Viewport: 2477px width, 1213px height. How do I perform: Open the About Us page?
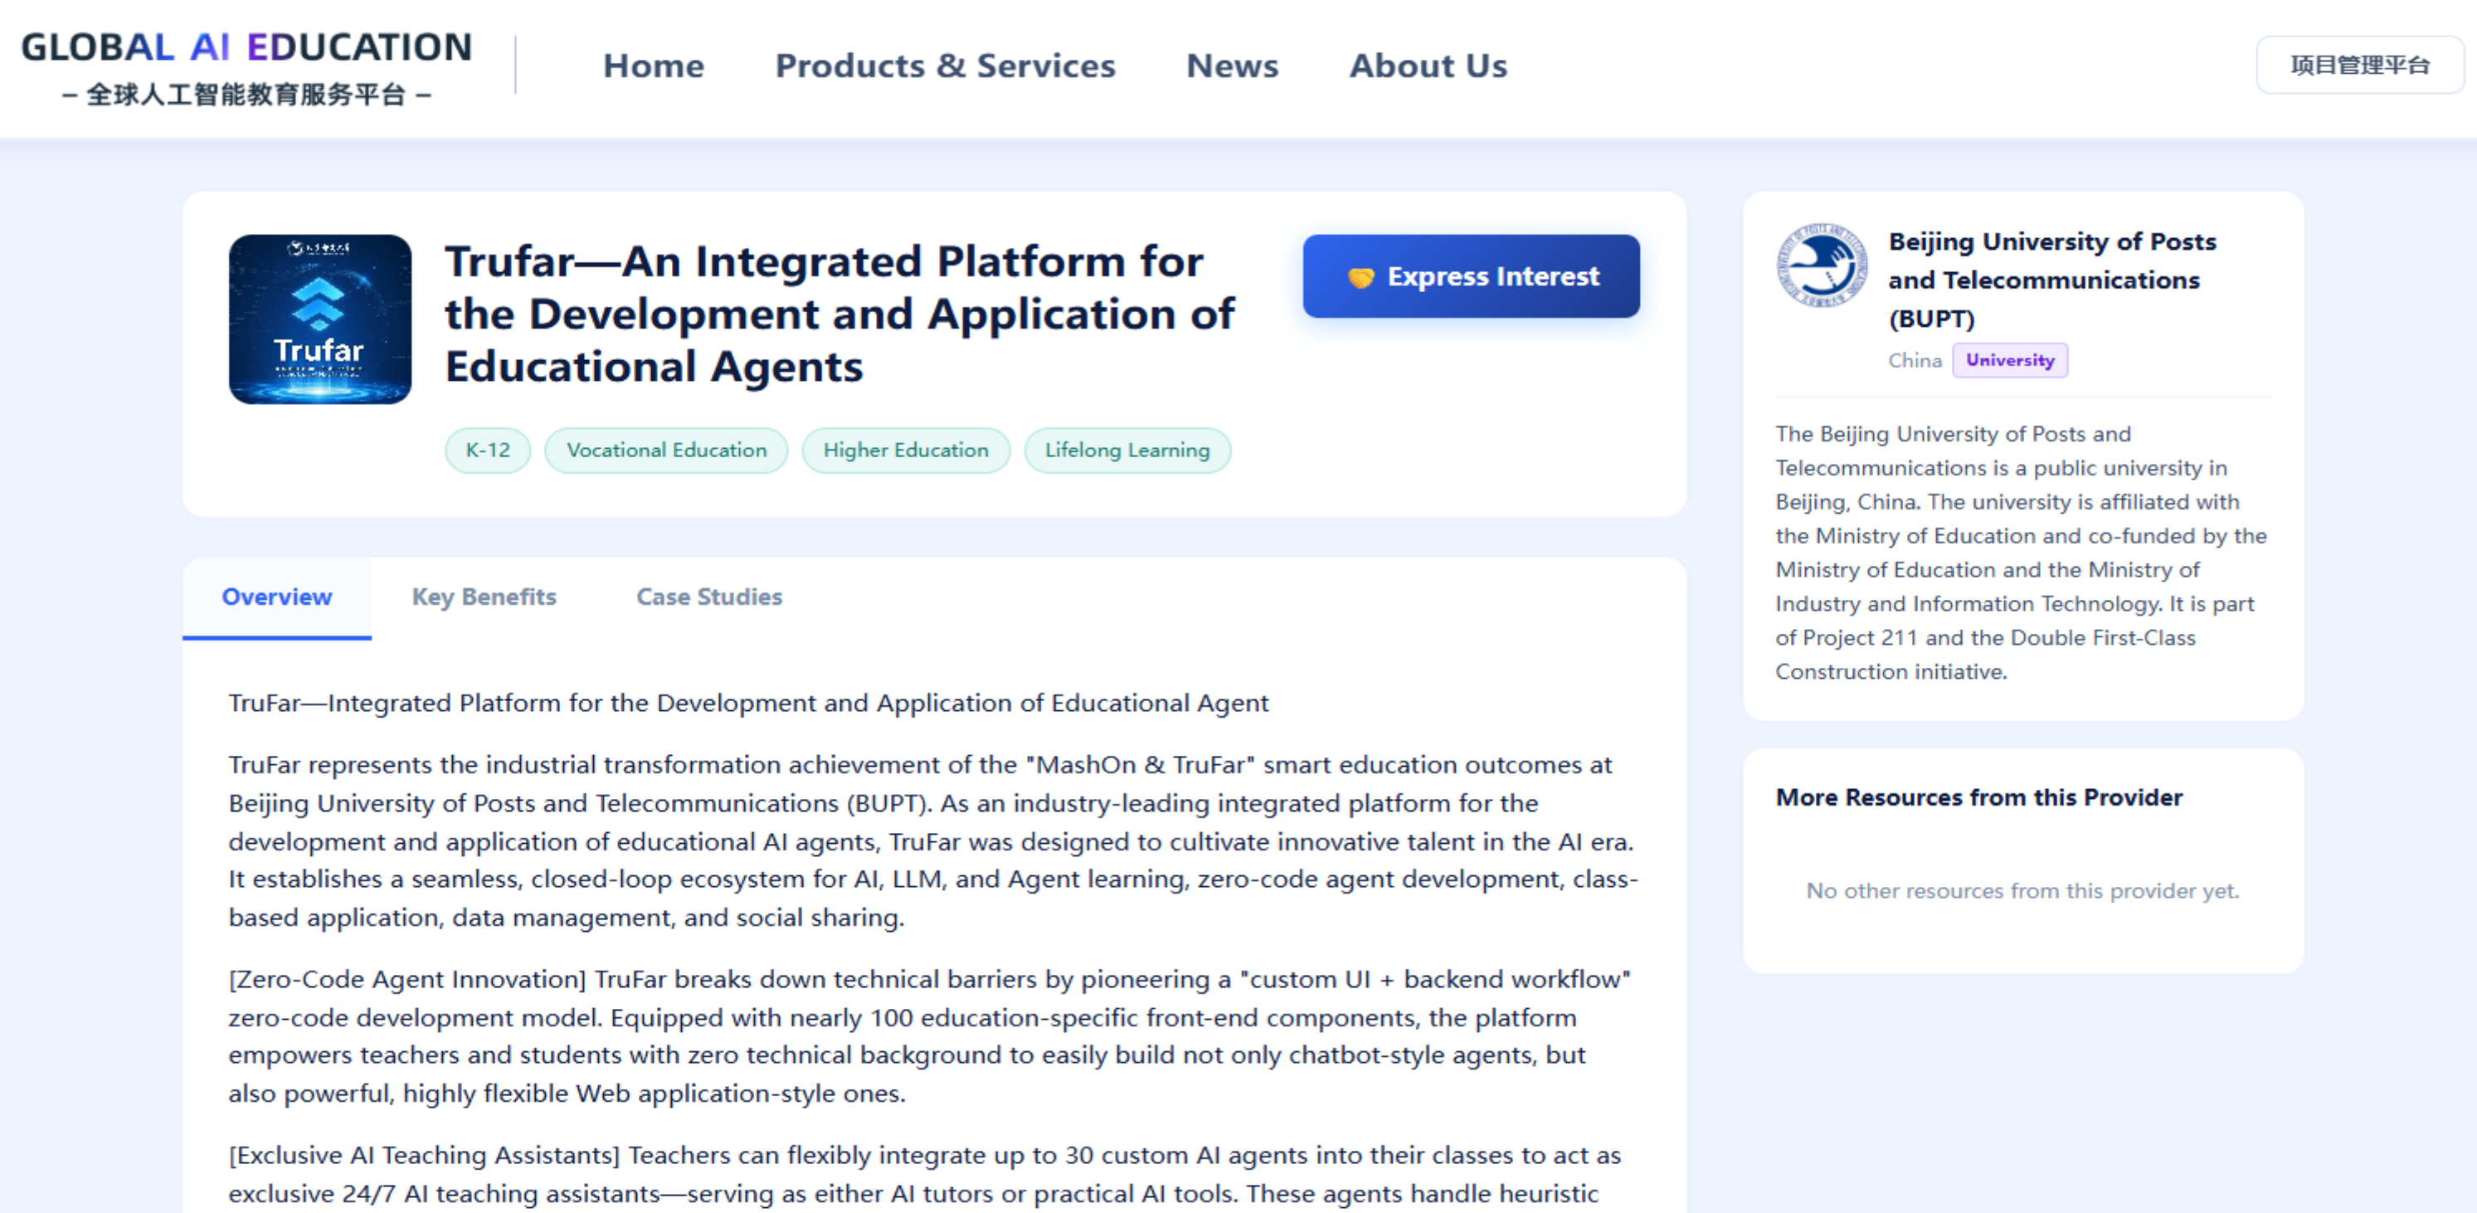tap(1428, 66)
